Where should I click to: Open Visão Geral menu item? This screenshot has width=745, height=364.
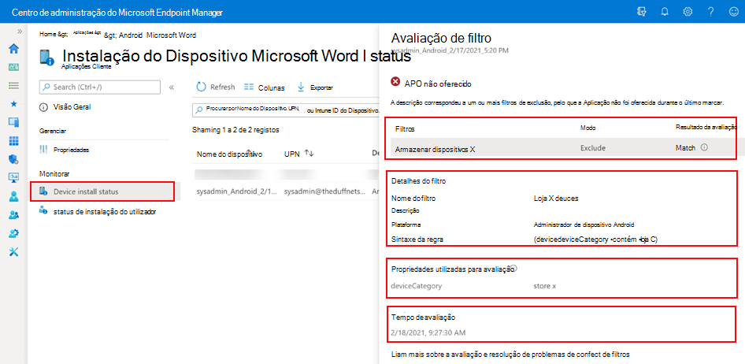point(72,107)
